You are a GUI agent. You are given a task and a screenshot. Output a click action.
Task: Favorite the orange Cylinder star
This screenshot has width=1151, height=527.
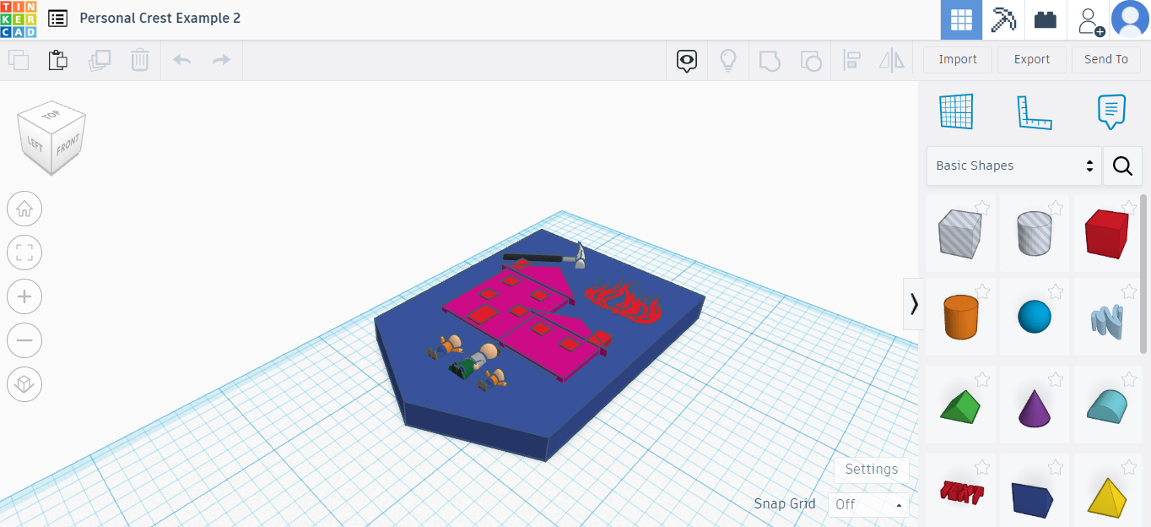tap(982, 291)
